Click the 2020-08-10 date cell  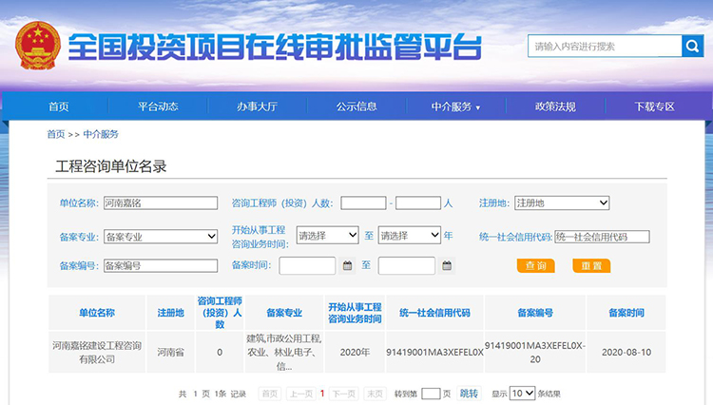[x=626, y=353]
